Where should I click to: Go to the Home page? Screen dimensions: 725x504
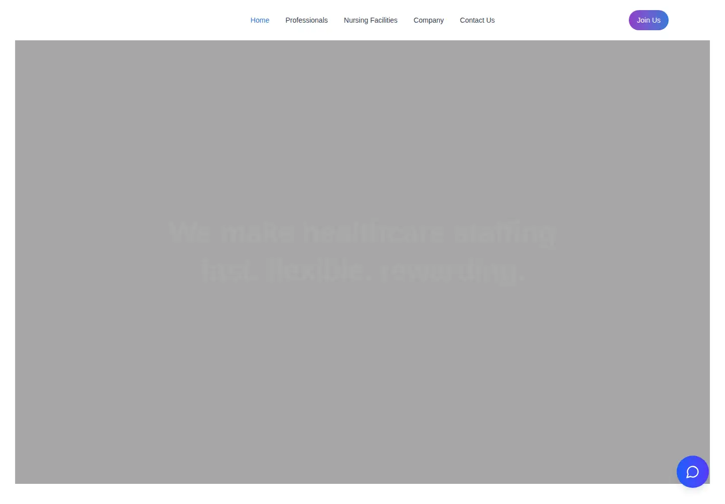[x=260, y=20]
